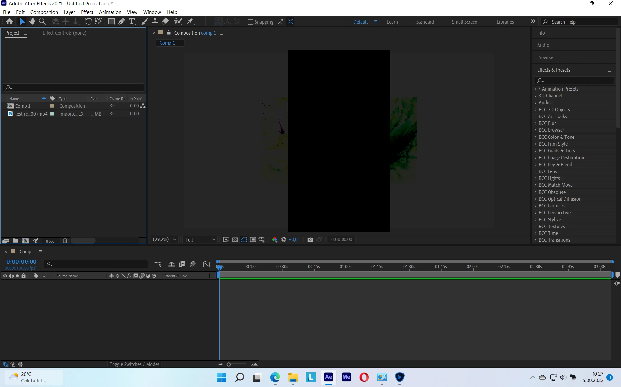Select the Rectangle shape tool
This screenshot has height=387, width=621.
(x=111, y=22)
